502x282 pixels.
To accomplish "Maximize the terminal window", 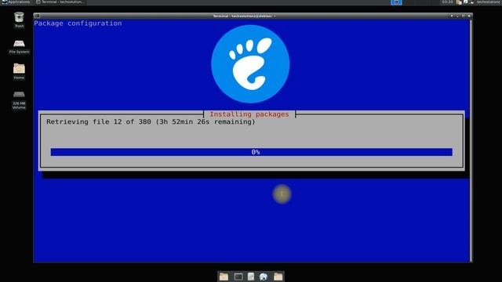I will (x=463, y=16).
